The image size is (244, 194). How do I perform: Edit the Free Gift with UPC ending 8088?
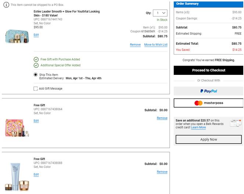36,174
